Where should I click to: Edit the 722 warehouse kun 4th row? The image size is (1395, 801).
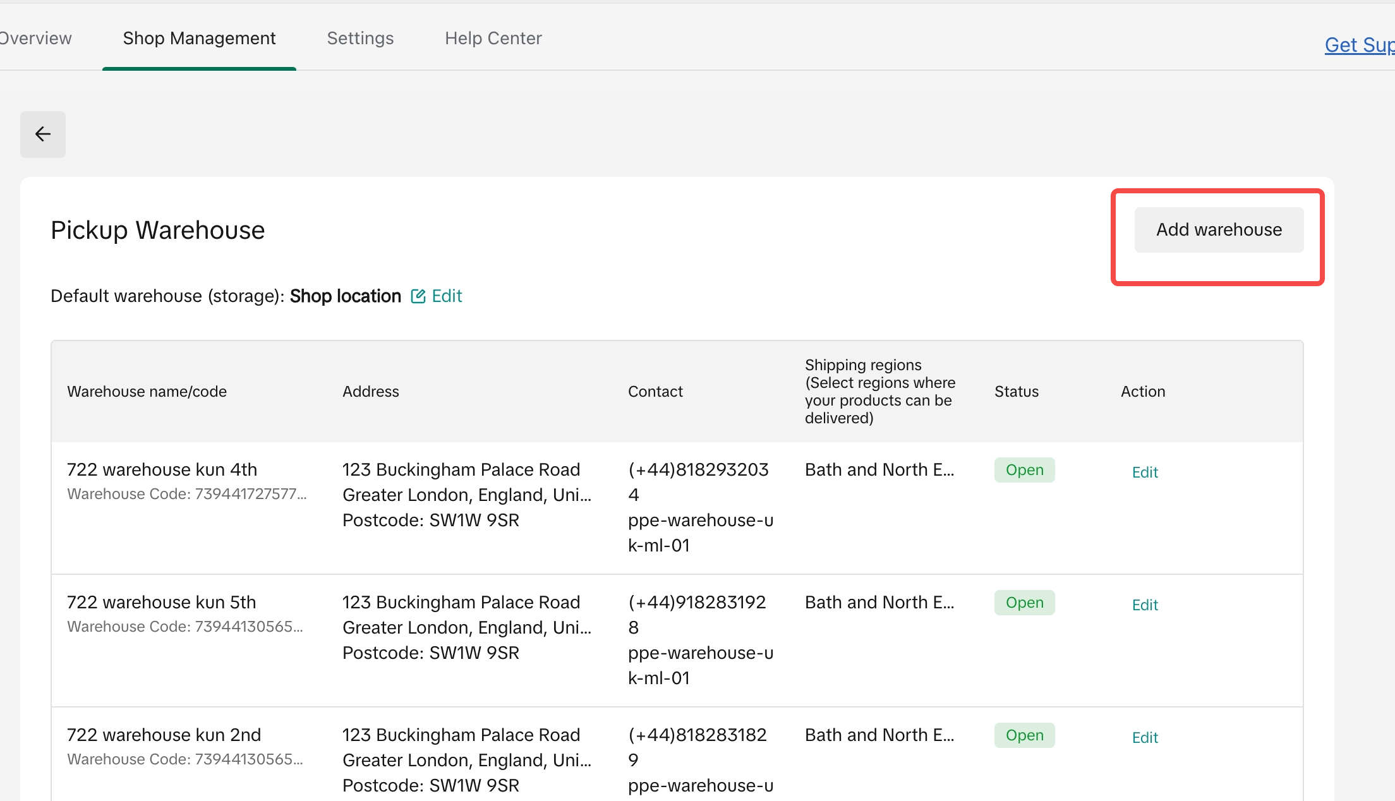(x=1144, y=473)
